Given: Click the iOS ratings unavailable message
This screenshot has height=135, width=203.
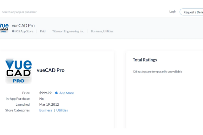Looking at the screenshot, I should click(157, 72).
